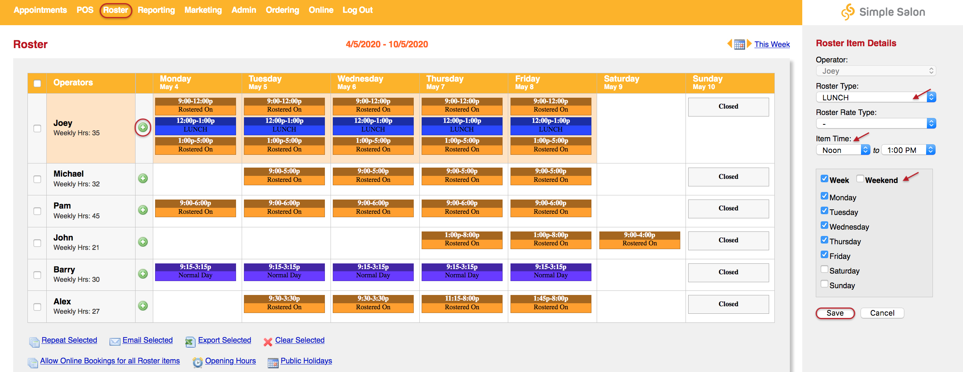Click Export Selected link
The height and width of the screenshot is (372, 963).
[224, 340]
